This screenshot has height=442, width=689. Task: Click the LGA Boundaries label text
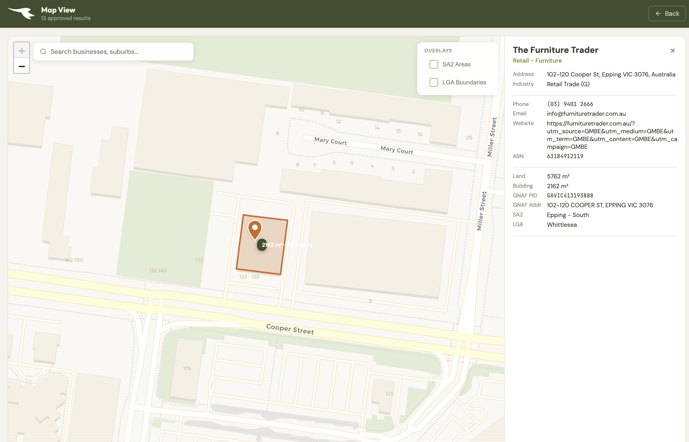coord(464,82)
